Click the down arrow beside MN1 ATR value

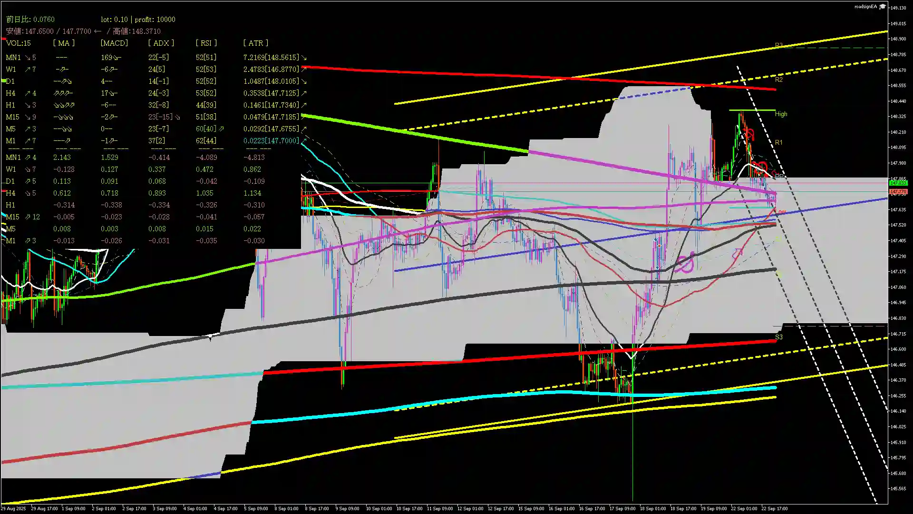pyautogui.click(x=304, y=58)
